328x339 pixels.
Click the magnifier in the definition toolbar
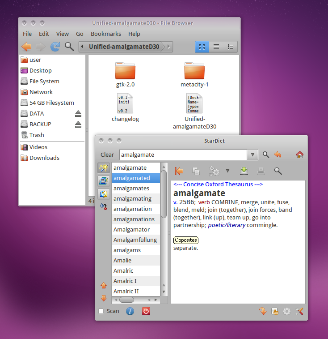tap(278, 171)
